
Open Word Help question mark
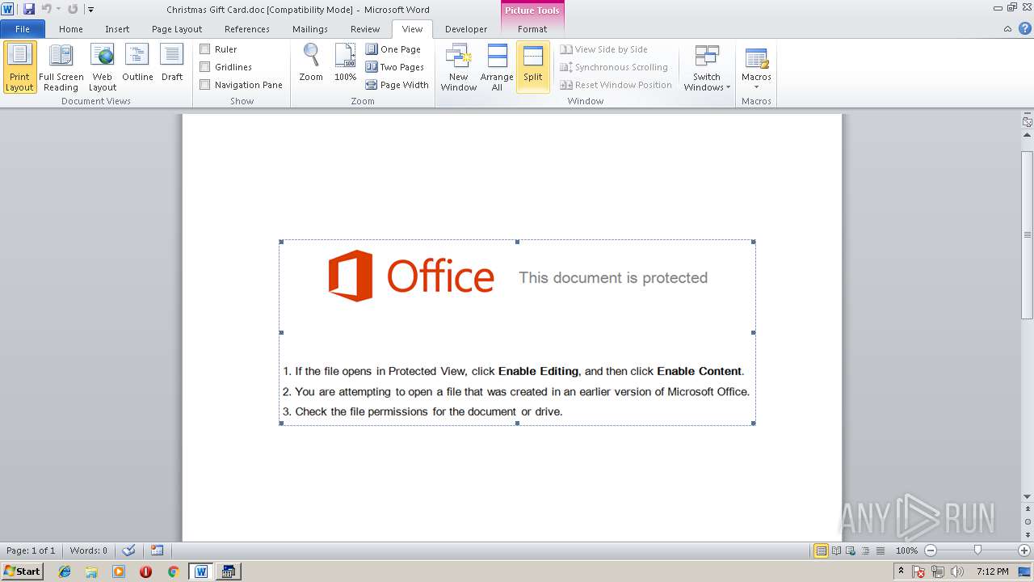[1025, 29]
